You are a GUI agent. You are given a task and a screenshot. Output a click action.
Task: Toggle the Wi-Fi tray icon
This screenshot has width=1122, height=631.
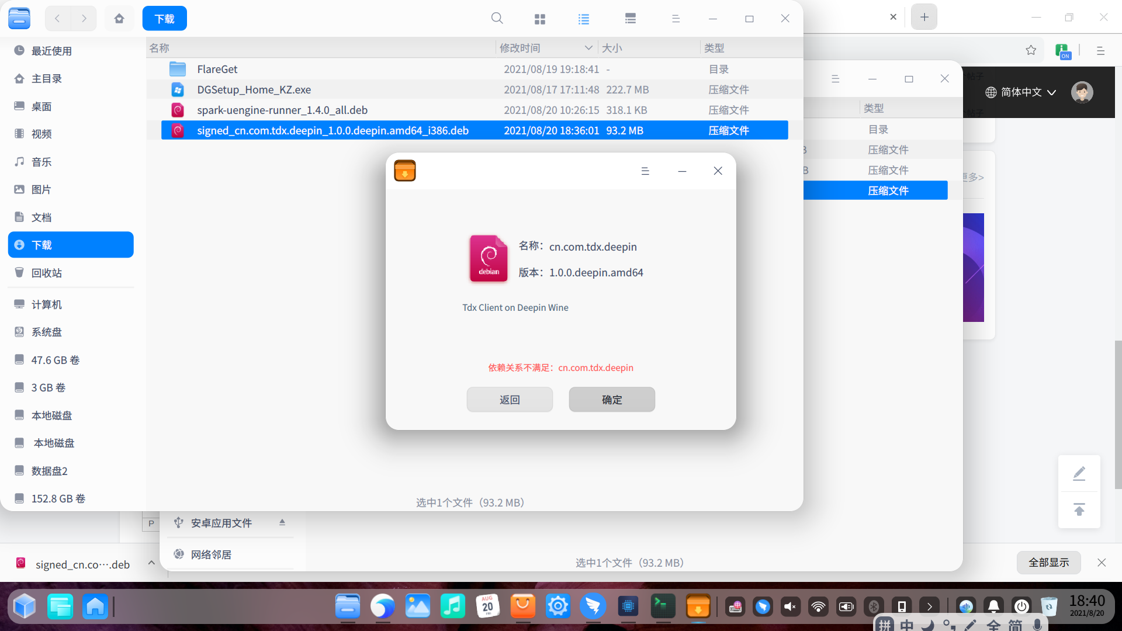[x=818, y=606]
